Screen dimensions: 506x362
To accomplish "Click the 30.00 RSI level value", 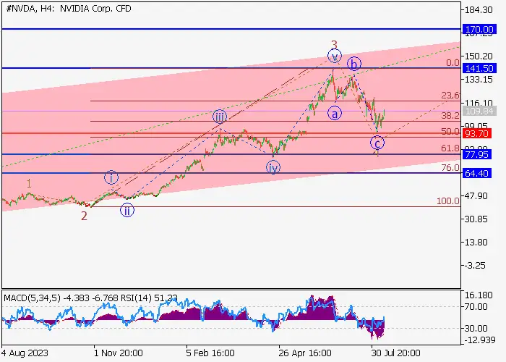I will [476, 329].
